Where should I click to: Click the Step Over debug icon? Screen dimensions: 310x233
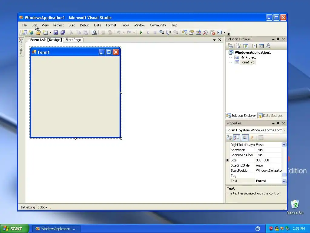point(169,32)
